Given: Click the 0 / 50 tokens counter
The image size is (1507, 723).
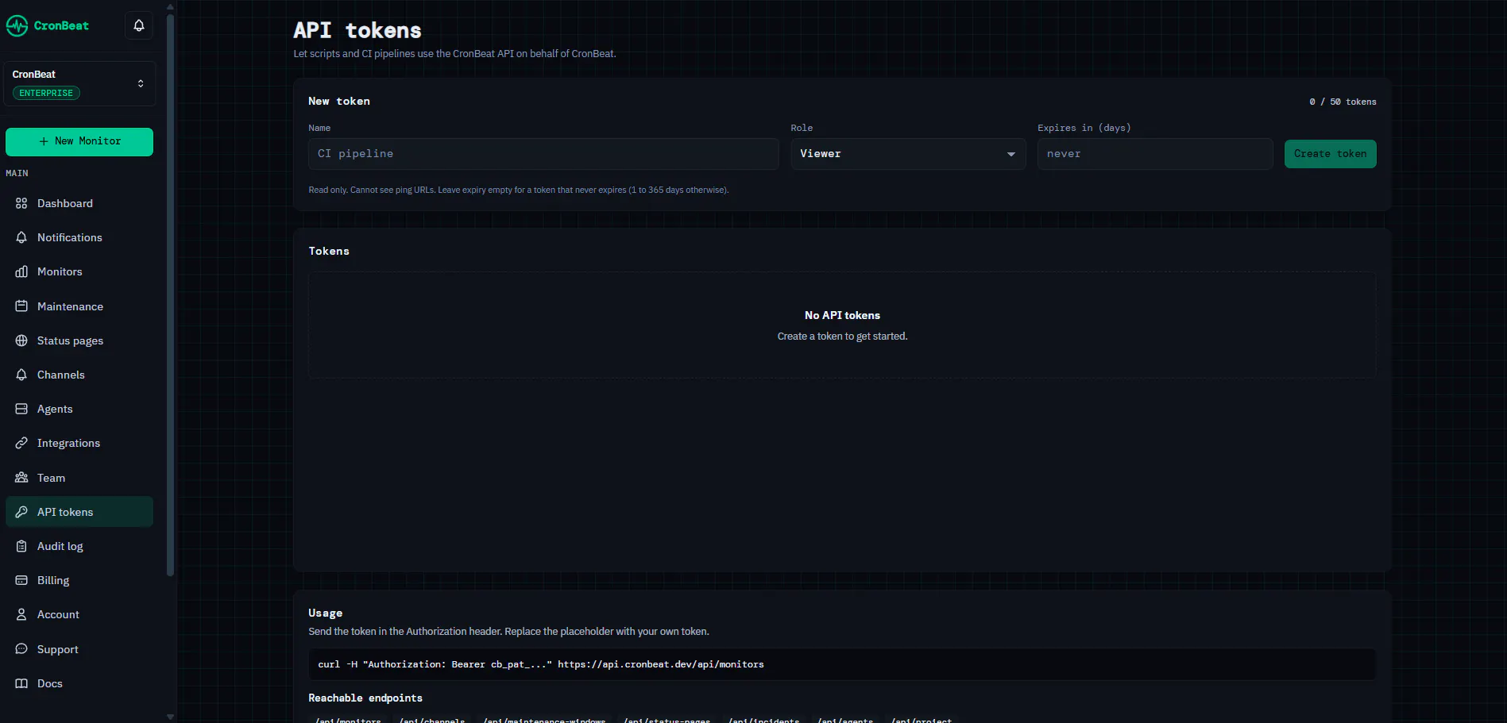Looking at the screenshot, I should click(x=1343, y=102).
